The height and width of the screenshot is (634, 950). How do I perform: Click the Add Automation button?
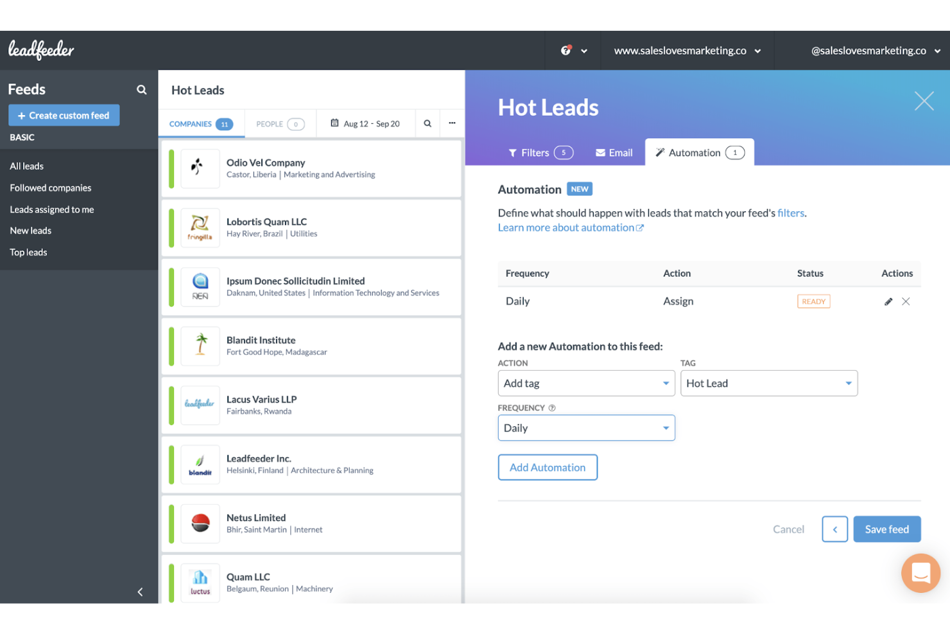coord(548,468)
